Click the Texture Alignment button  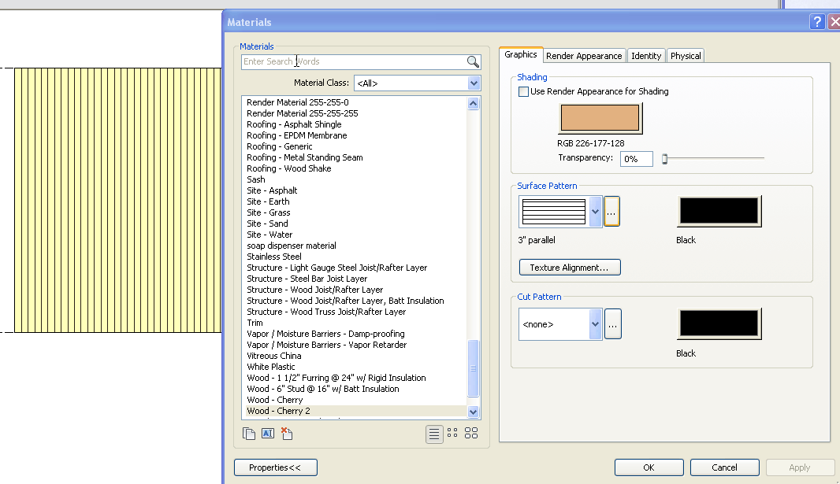point(569,268)
